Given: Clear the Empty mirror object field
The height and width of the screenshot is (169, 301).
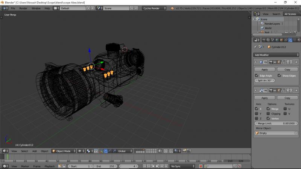Looking at the screenshot, I should [x=296, y=133].
